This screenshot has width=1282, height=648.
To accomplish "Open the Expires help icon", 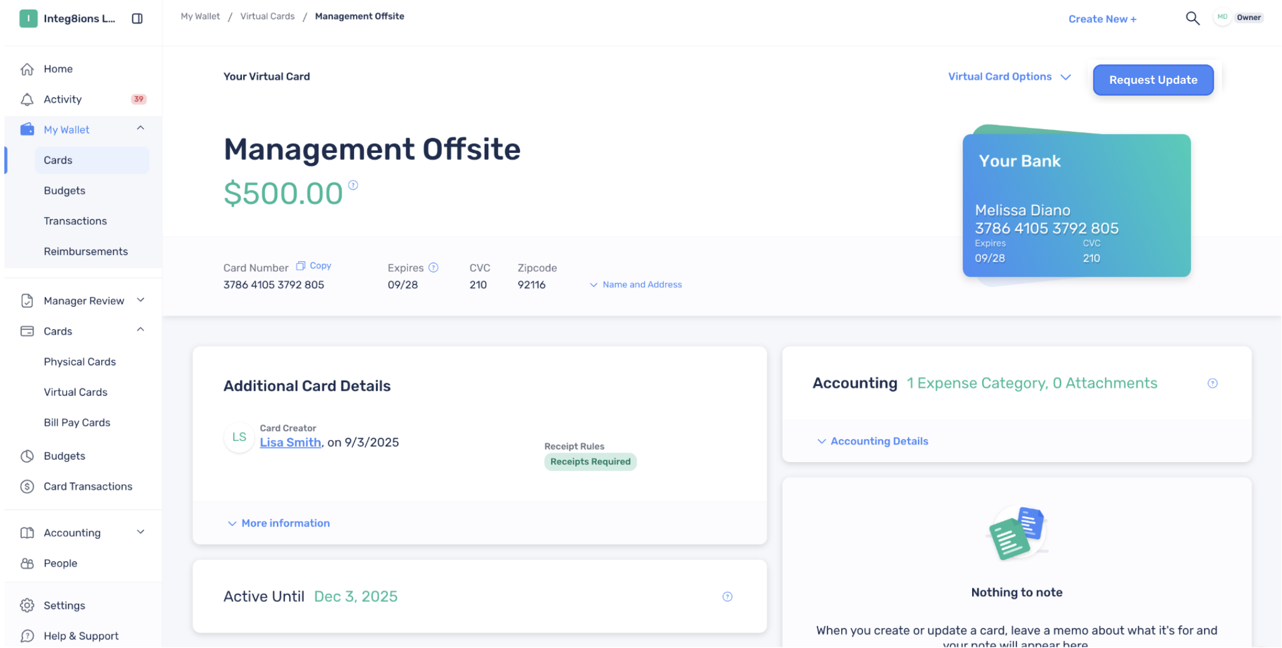I will pyautogui.click(x=433, y=267).
